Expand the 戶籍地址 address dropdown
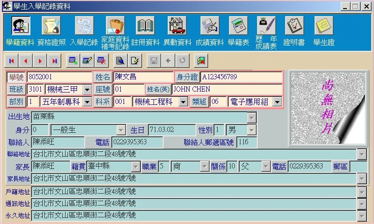This screenshot has width=374, height=224. pos(362,192)
